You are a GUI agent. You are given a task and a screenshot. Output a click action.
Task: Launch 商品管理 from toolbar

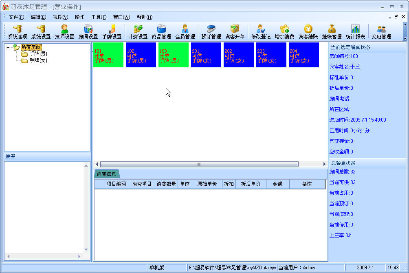pos(161,32)
